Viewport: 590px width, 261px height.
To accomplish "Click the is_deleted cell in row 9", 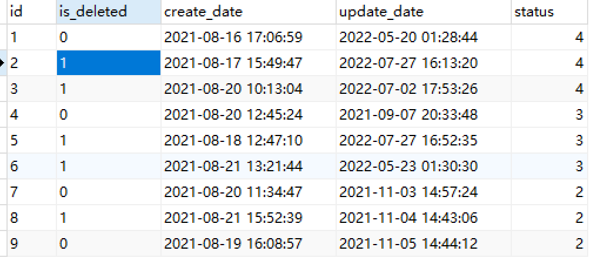I will [108, 243].
